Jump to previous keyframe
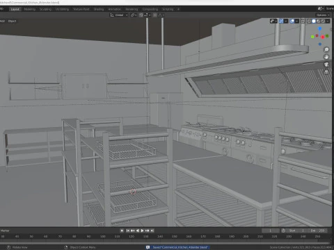The width and height of the screenshot is (334, 250). pyautogui.click(x=132, y=231)
